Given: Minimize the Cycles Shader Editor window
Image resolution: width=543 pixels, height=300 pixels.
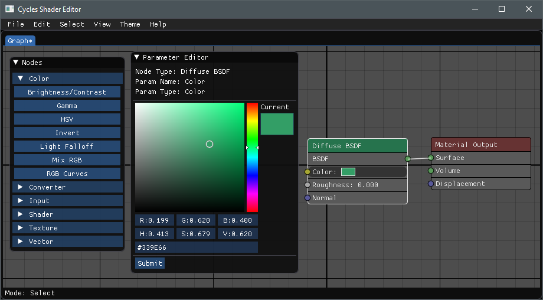Looking at the screenshot, I should pos(475,9).
